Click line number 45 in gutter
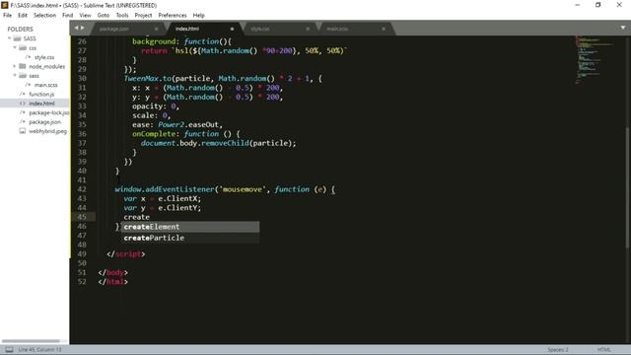 click(82, 217)
